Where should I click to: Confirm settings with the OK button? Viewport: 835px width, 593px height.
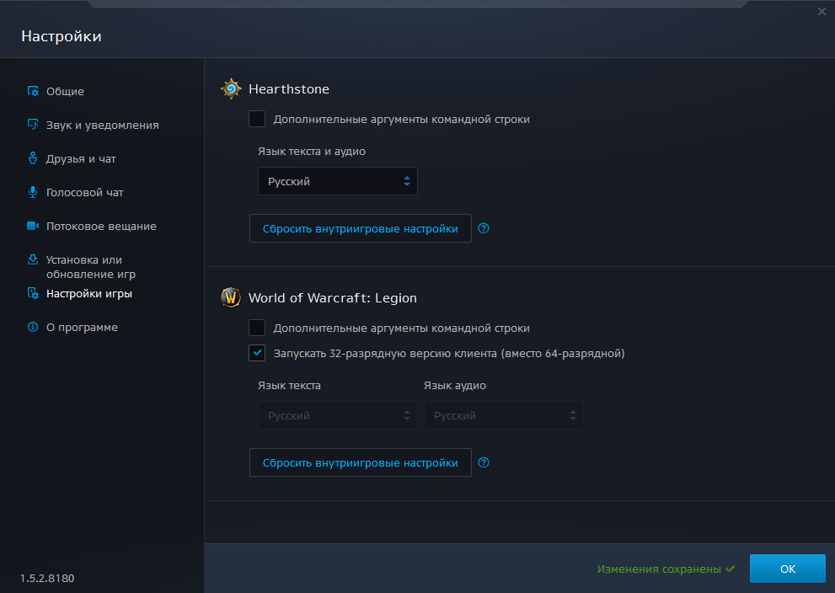coord(788,569)
